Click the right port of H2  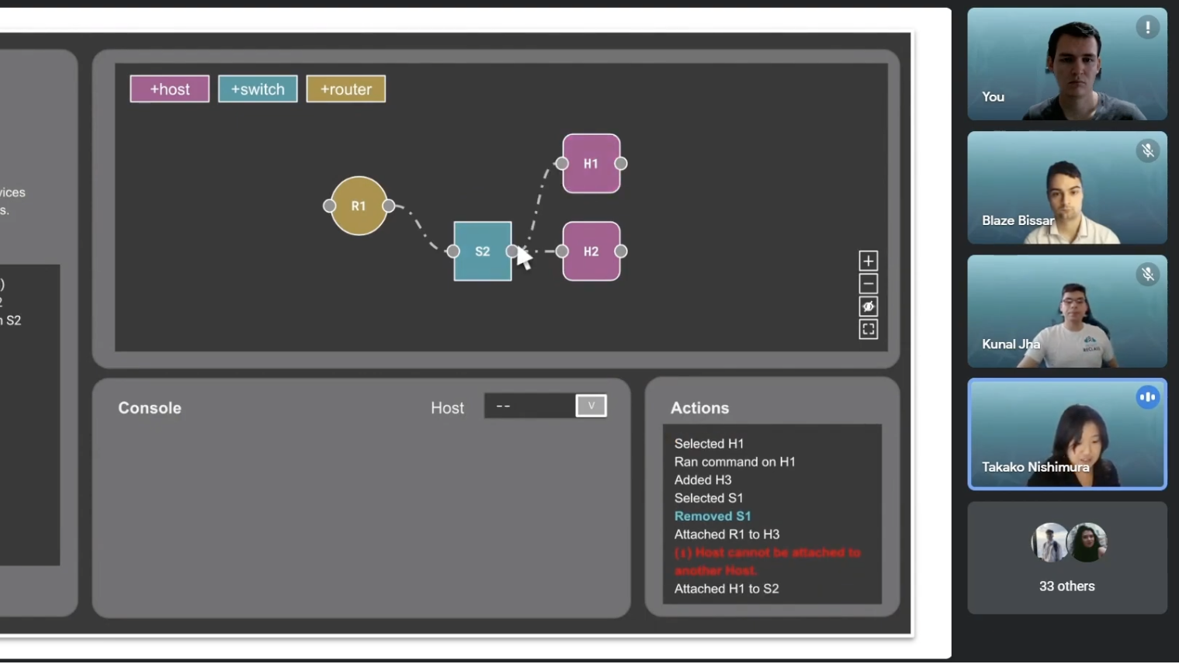coord(621,251)
